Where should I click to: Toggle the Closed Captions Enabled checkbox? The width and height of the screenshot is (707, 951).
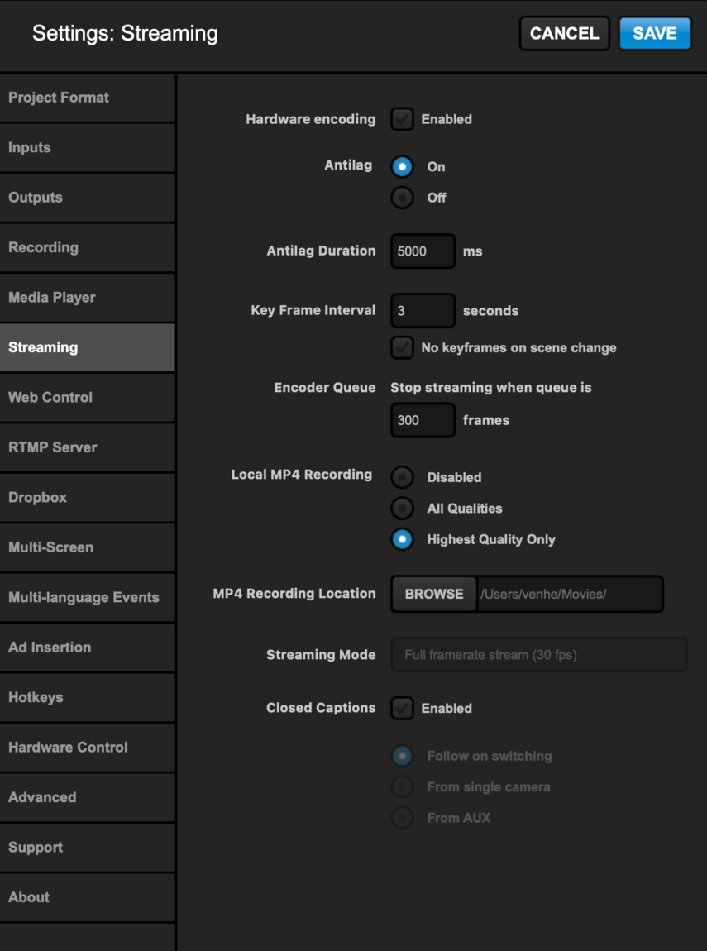[x=402, y=708]
